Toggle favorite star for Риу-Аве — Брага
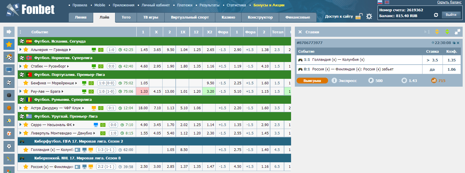The width and height of the screenshot is (465, 173). [26, 92]
